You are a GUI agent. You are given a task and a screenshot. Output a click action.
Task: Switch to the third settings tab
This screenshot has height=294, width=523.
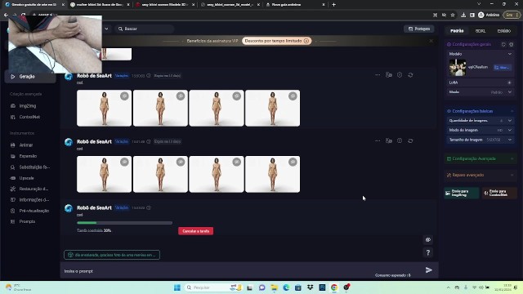click(503, 31)
